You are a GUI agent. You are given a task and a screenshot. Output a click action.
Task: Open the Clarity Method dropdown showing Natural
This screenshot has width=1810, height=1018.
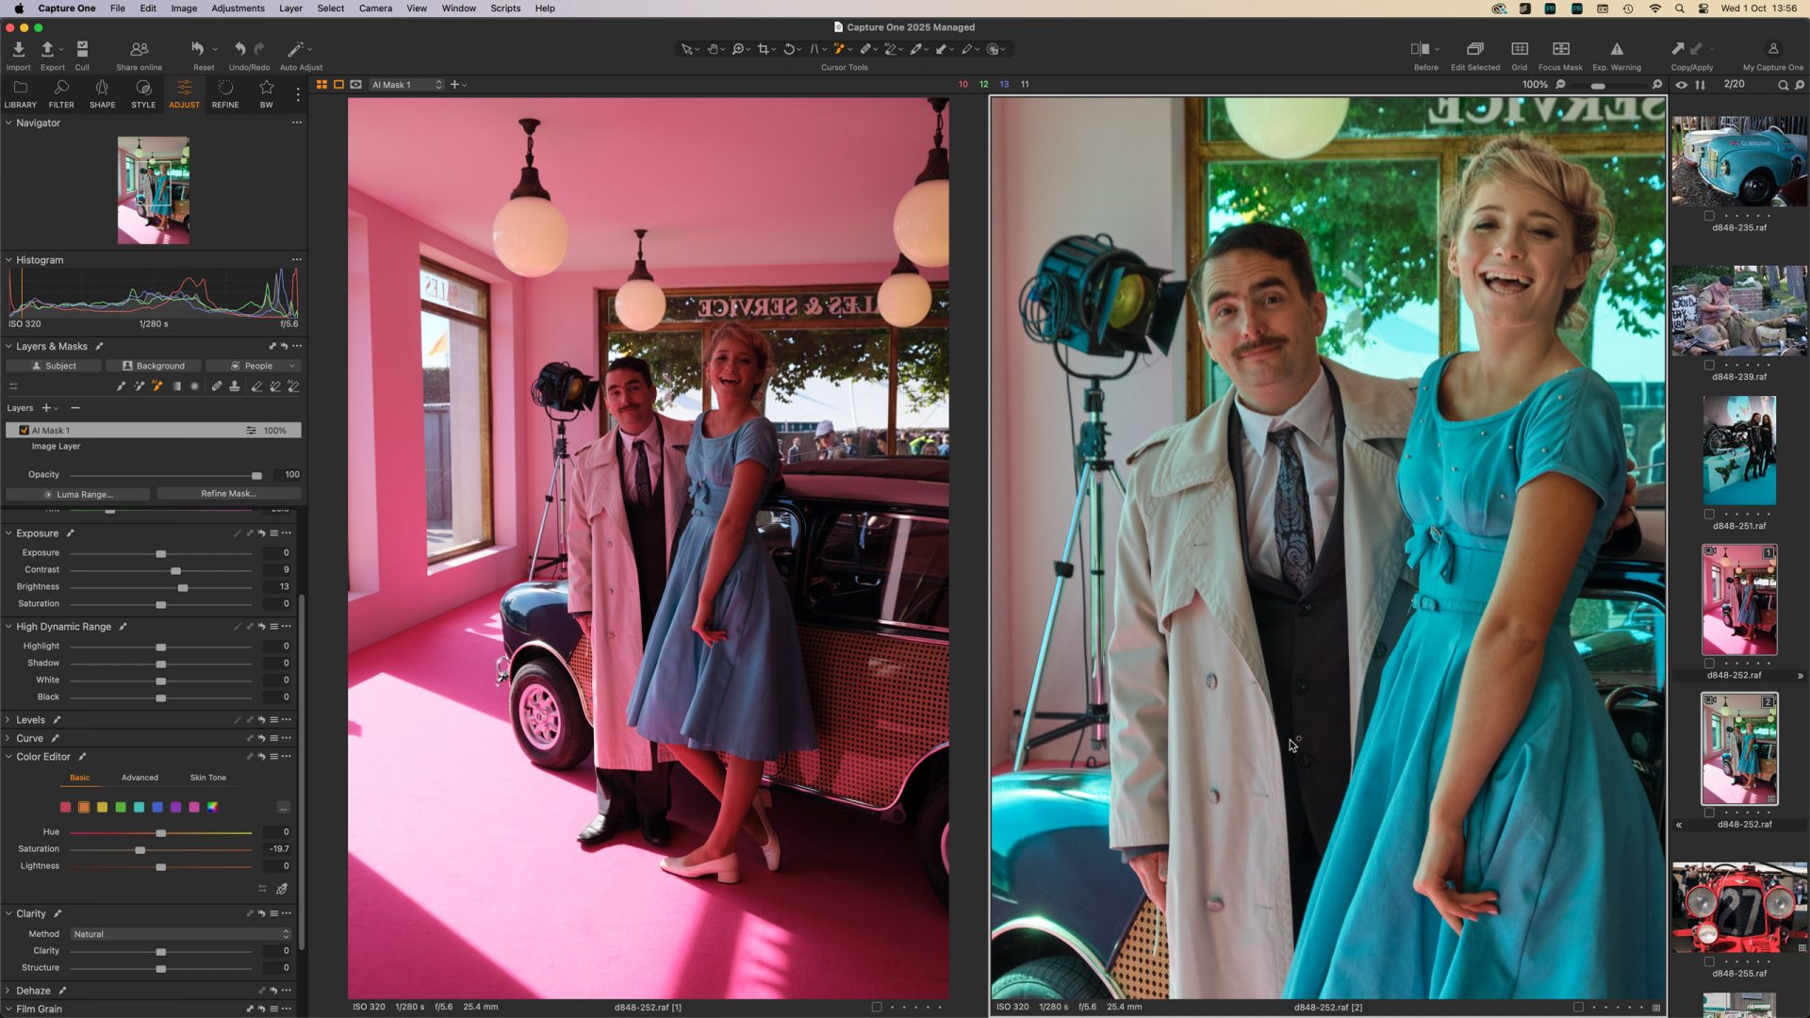click(179, 934)
